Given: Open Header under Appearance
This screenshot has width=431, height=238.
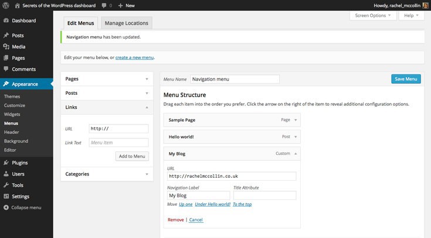Looking at the screenshot, I should click(x=11, y=132).
